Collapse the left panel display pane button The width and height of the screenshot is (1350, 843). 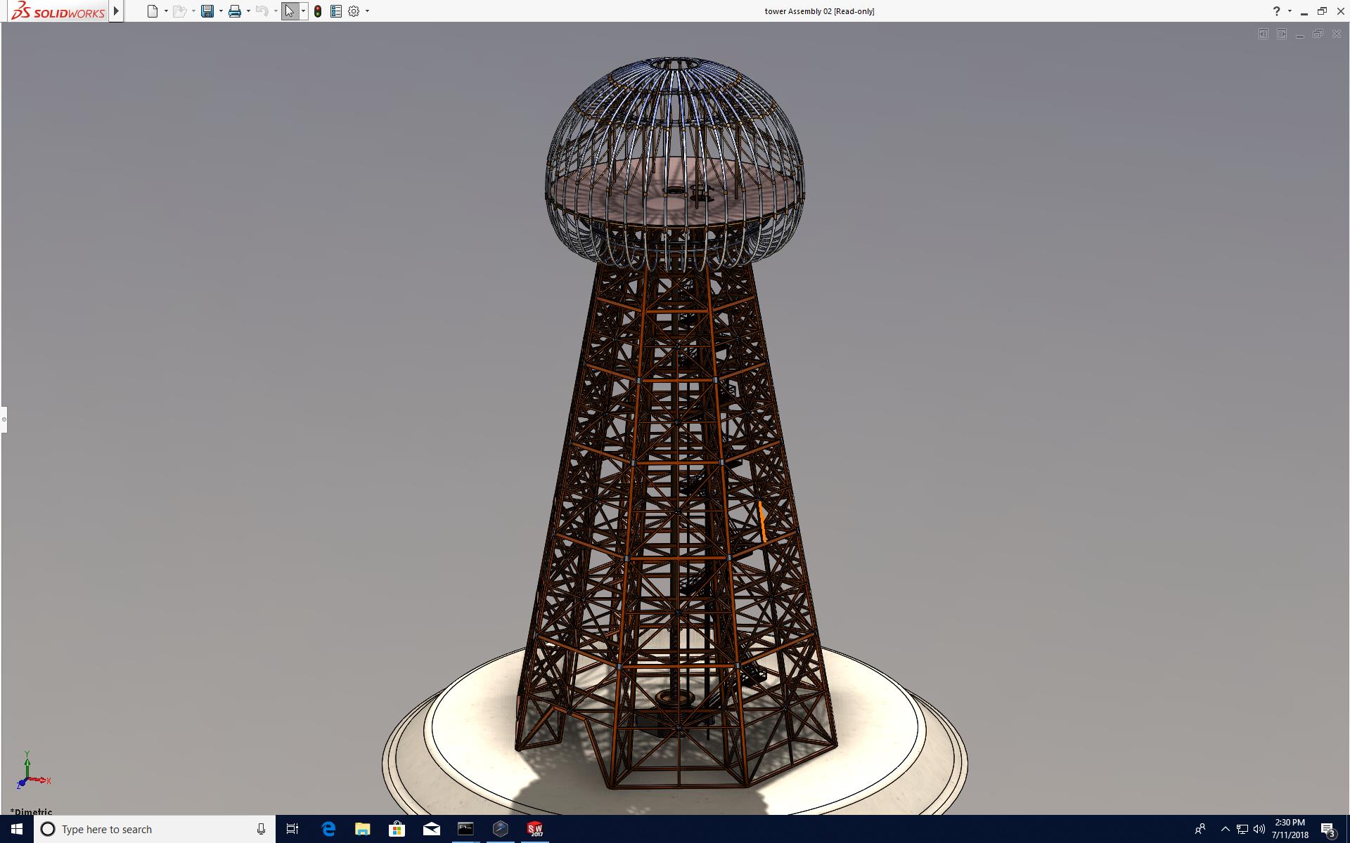(1264, 34)
